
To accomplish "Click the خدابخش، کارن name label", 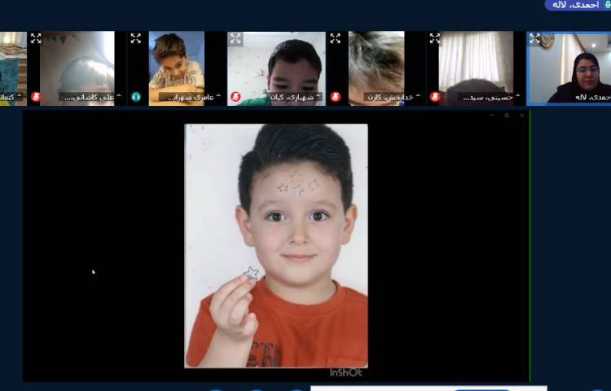I will click(x=390, y=97).
